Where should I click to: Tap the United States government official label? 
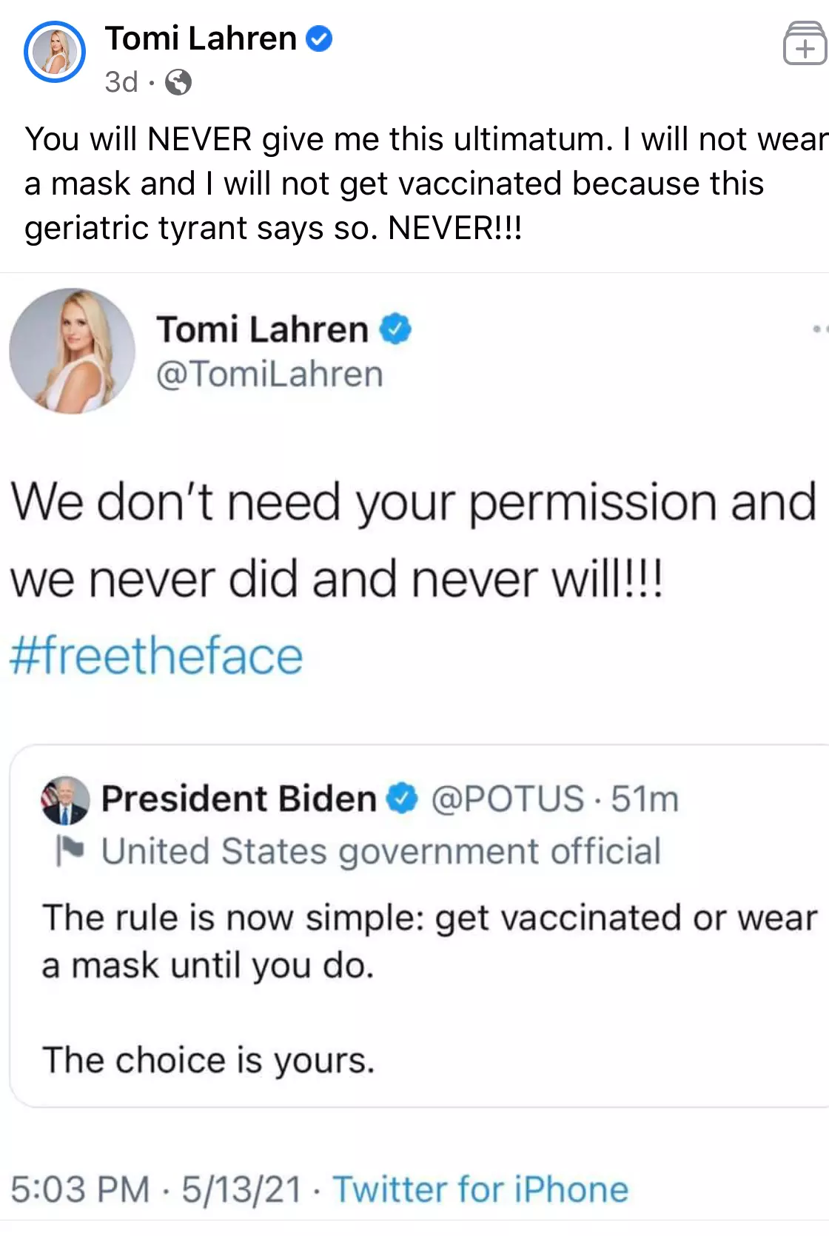(x=380, y=851)
